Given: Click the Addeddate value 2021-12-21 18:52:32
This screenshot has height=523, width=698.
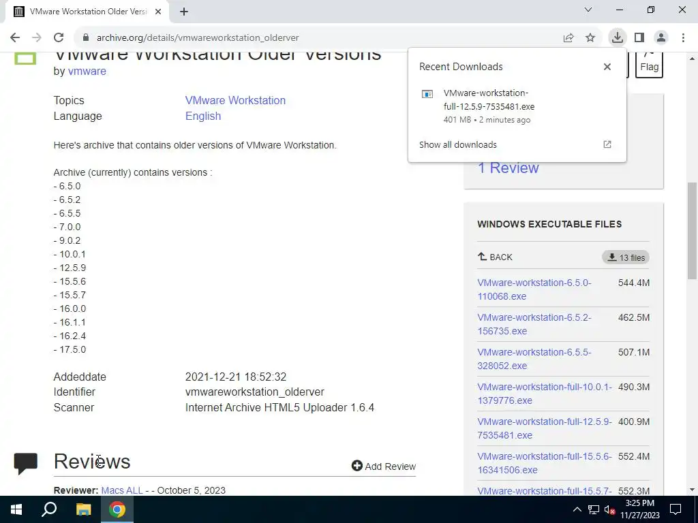Looking at the screenshot, I should [x=235, y=377].
